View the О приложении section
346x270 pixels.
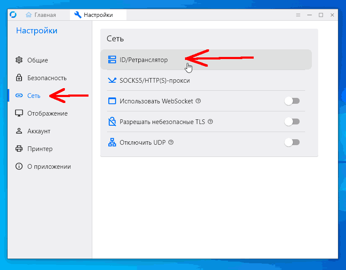50,166
